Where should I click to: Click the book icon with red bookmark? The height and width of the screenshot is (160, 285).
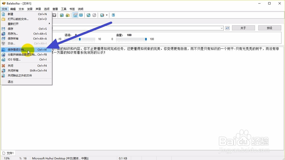[x=102, y=15]
